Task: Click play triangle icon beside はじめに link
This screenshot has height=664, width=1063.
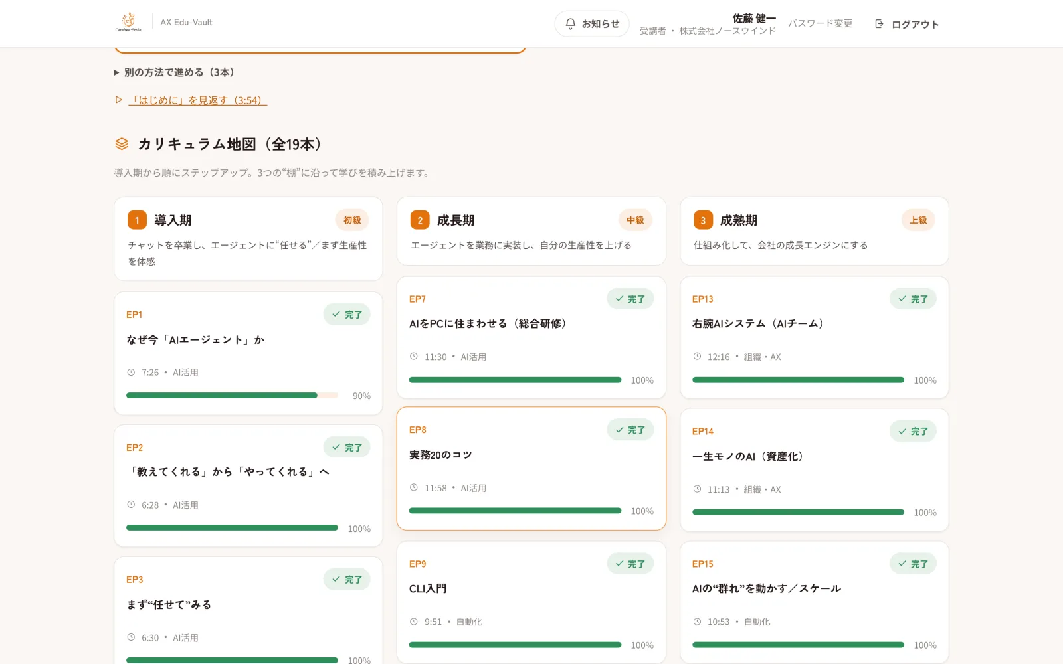Action: 119,100
